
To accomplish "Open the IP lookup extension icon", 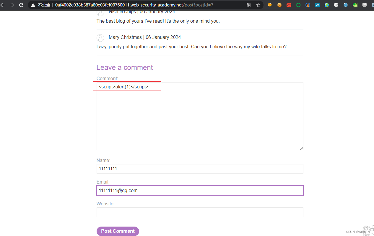I will pos(336,5).
